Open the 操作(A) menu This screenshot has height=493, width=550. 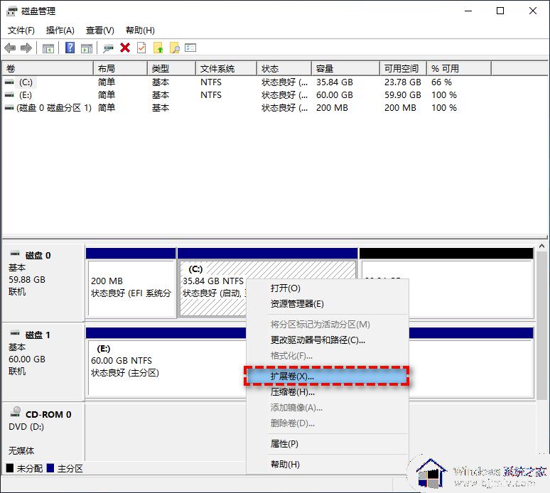pyautogui.click(x=60, y=31)
